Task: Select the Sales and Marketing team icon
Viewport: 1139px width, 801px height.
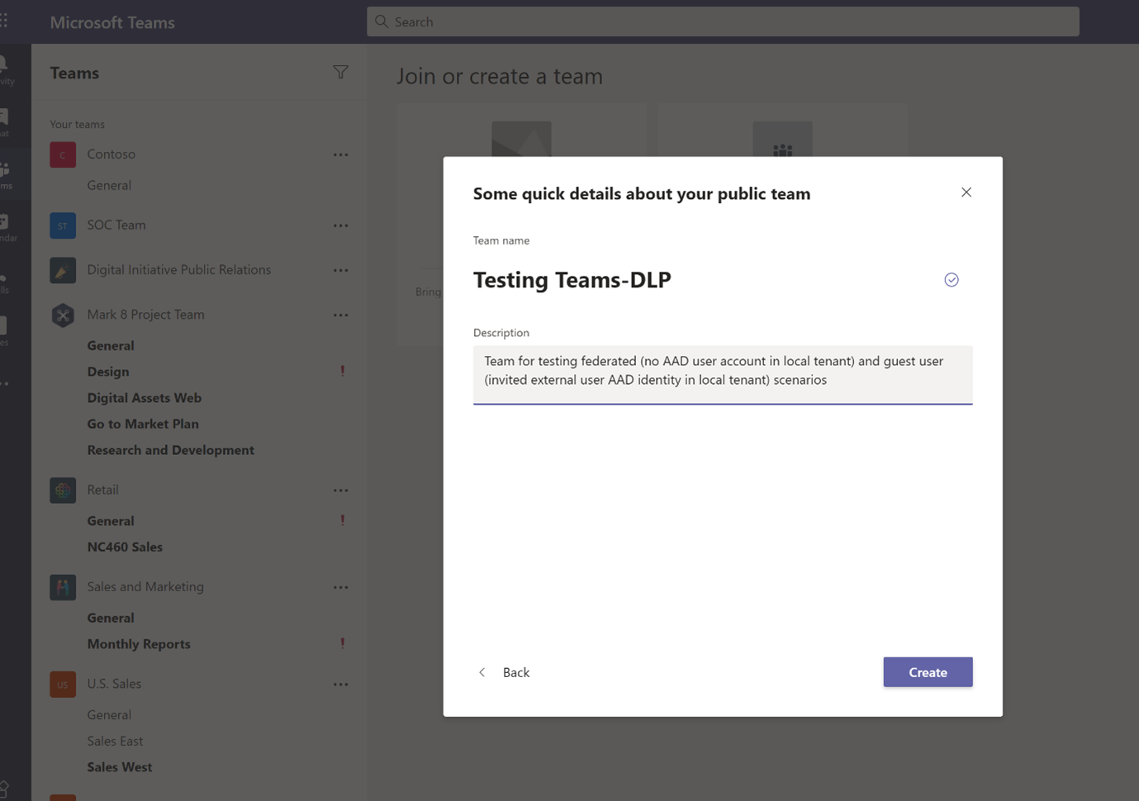Action: click(63, 587)
